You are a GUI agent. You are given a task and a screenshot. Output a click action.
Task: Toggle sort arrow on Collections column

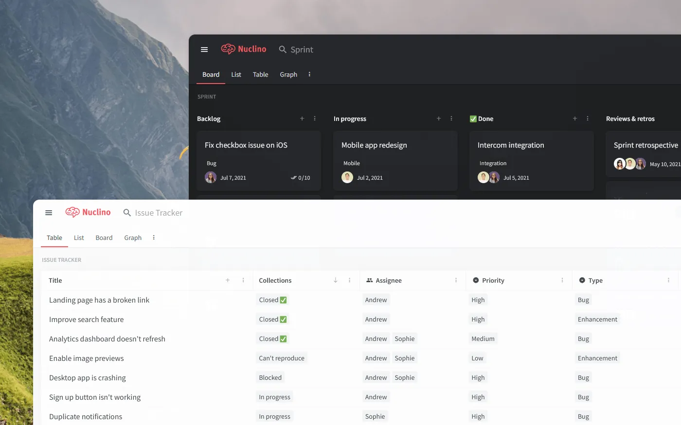point(336,280)
